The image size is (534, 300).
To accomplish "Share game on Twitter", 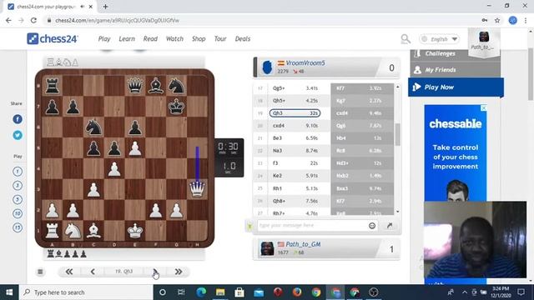I will pos(18,135).
